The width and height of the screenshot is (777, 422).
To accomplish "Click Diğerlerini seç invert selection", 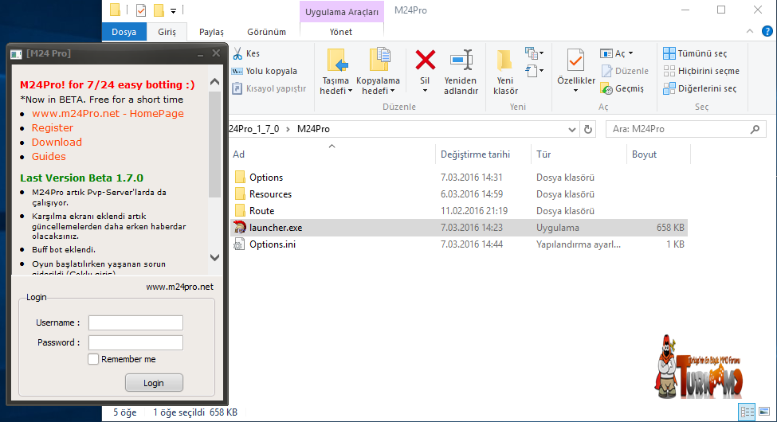I will point(700,88).
